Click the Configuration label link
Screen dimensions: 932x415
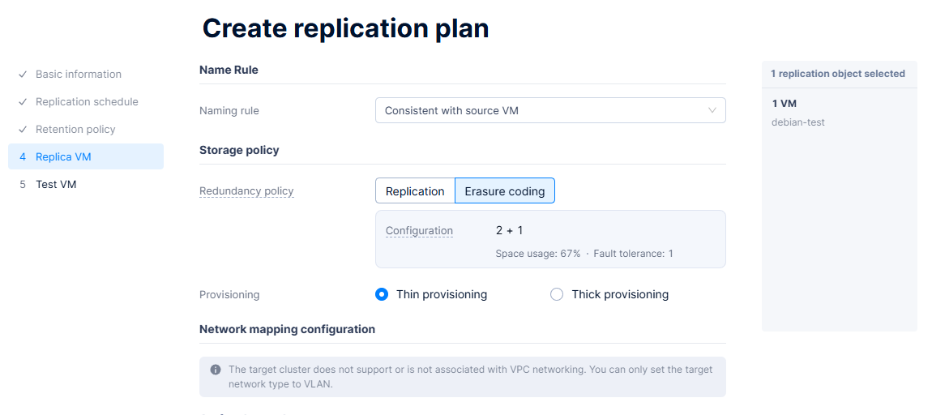419,231
